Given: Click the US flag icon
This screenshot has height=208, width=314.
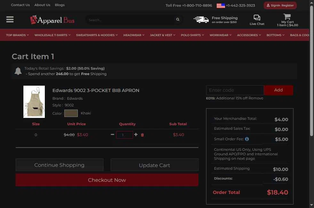Looking at the screenshot, I should click(x=221, y=6).
